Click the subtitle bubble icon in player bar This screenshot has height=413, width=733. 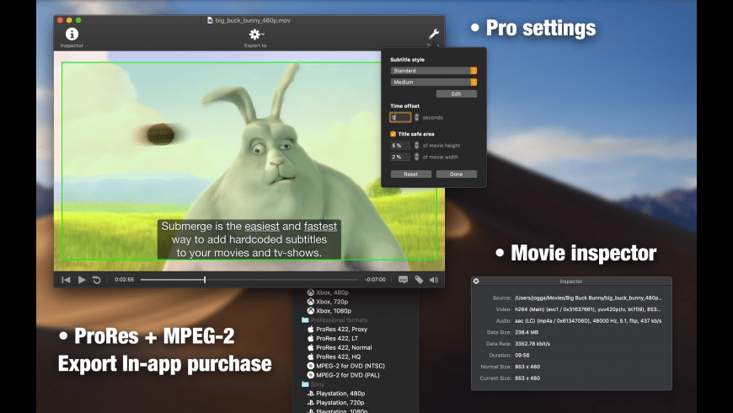point(403,280)
